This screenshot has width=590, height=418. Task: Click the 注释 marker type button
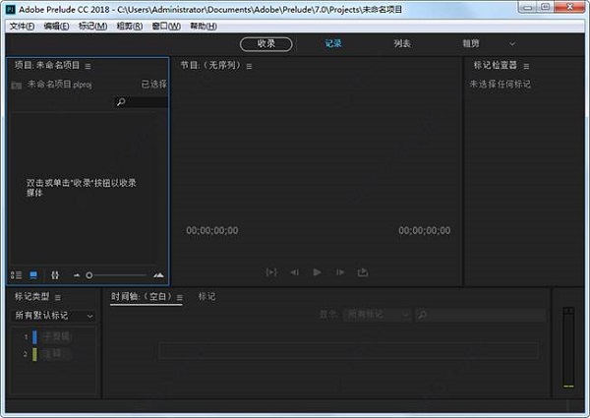click(x=56, y=354)
